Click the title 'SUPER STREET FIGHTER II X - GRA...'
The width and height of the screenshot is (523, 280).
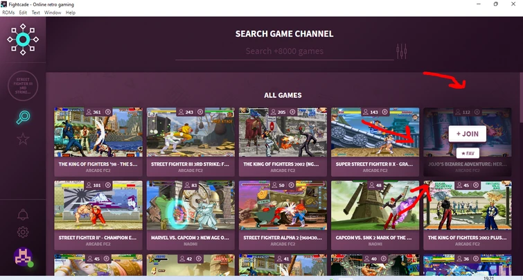click(375, 164)
